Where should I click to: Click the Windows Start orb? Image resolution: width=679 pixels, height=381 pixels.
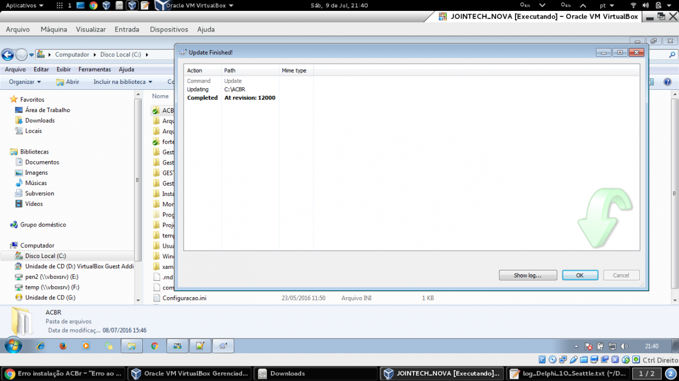coord(13,346)
